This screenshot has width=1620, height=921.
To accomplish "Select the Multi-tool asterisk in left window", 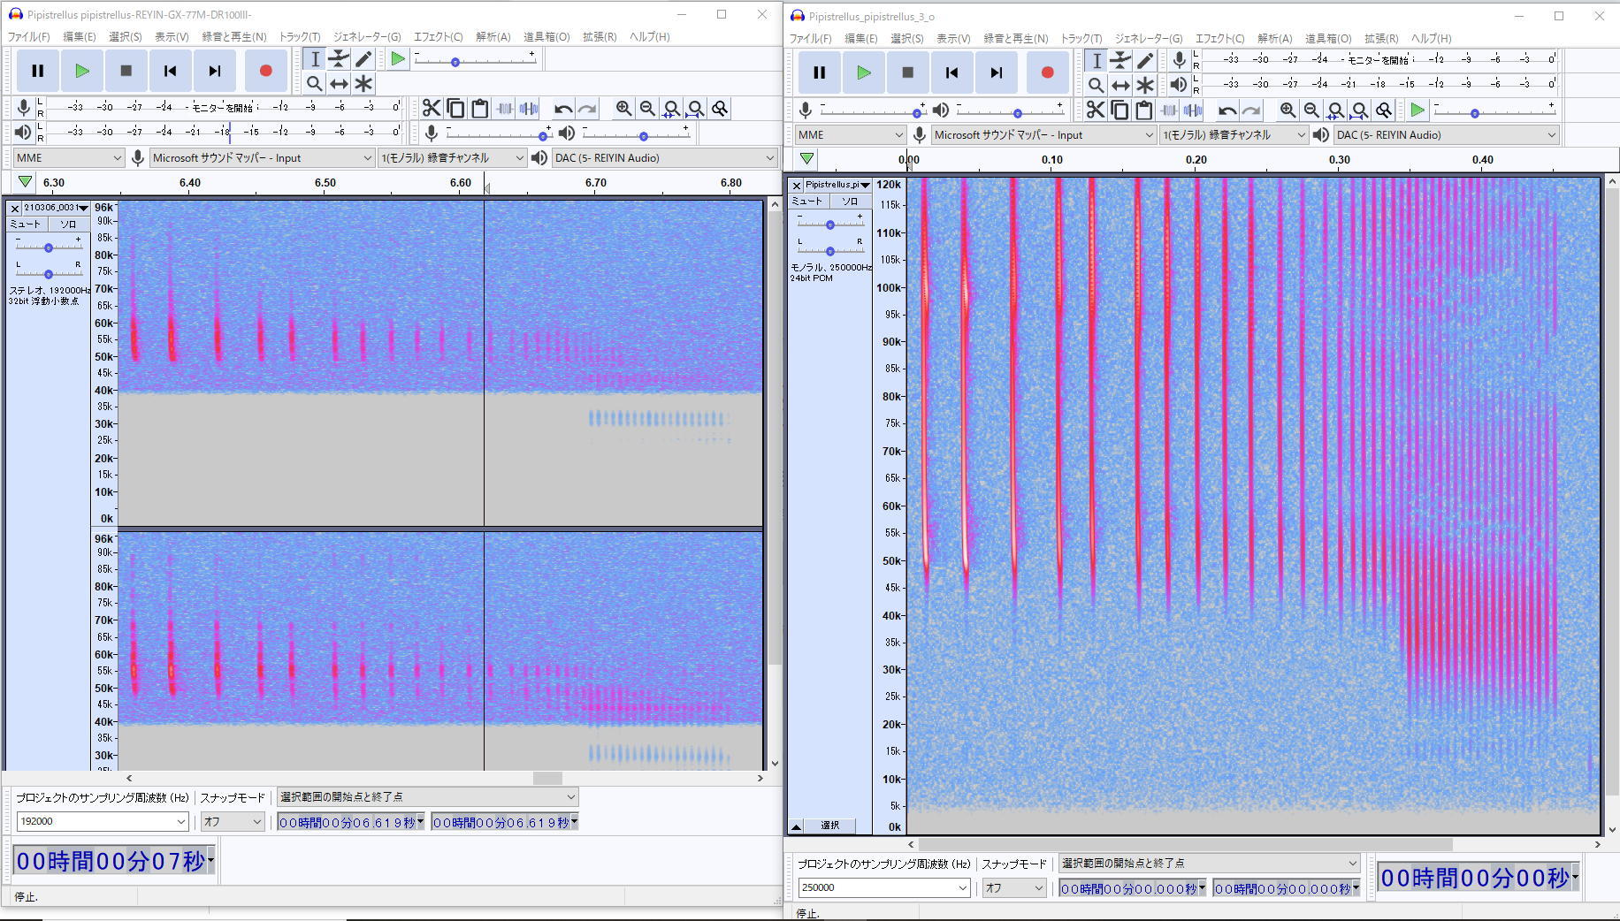I will click(x=363, y=83).
